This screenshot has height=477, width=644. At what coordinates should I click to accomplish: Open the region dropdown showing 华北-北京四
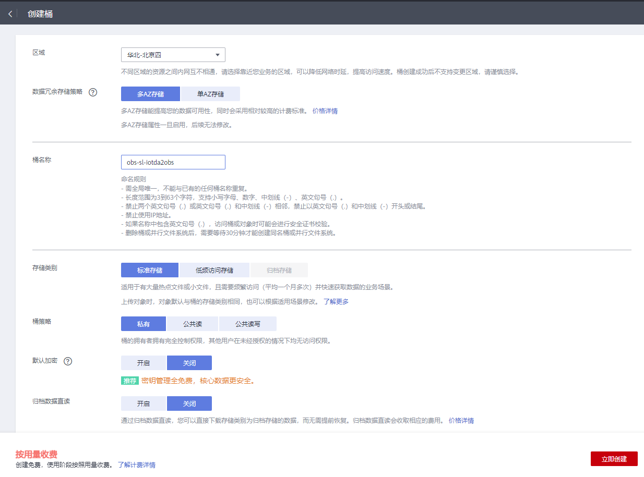(173, 55)
